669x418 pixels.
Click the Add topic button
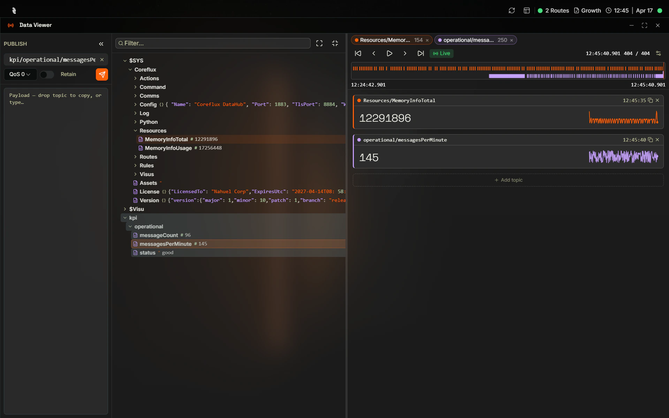[x=509, y=180]
